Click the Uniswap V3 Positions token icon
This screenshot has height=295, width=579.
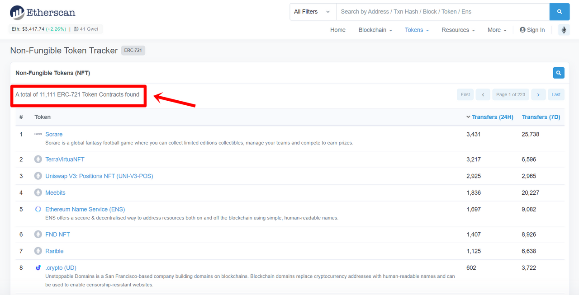tap(38, 176)
